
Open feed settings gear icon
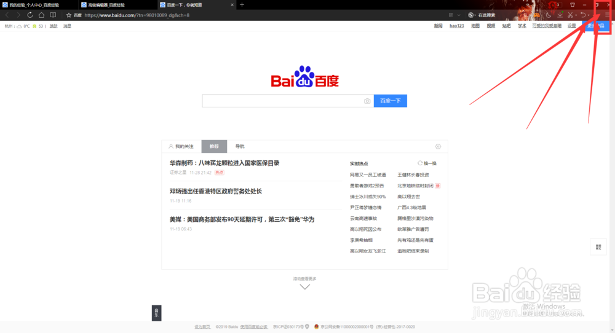coord(438,146)
